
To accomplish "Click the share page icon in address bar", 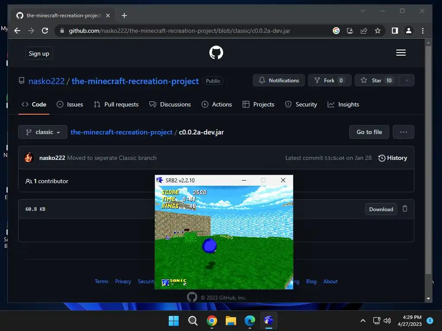I will pos(364,31).
